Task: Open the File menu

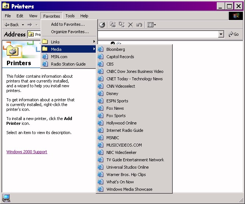Action: pyautogui.click(x=8, y=16)
